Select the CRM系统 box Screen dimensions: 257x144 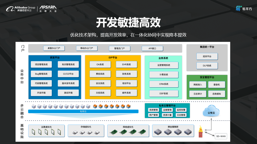[x=164, y=84]
